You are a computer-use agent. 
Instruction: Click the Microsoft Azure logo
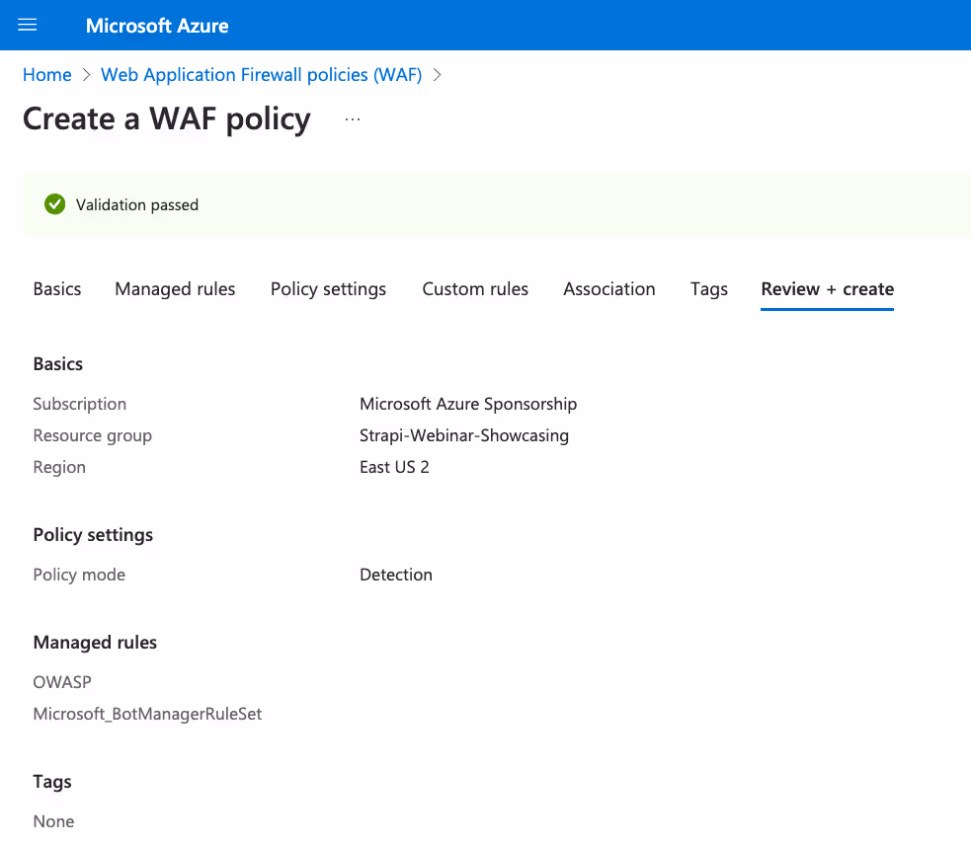click(156, 25)
